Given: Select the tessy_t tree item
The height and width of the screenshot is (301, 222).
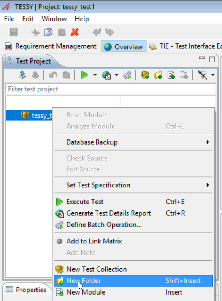Looking at the screenshot, I should coord(29,115).
